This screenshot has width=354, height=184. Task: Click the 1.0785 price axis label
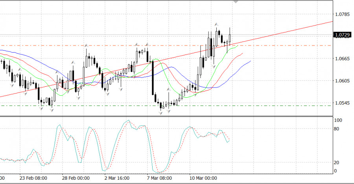coord(341,15)
